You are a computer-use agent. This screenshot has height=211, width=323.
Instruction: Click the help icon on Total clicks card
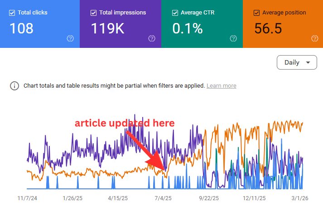70,38
